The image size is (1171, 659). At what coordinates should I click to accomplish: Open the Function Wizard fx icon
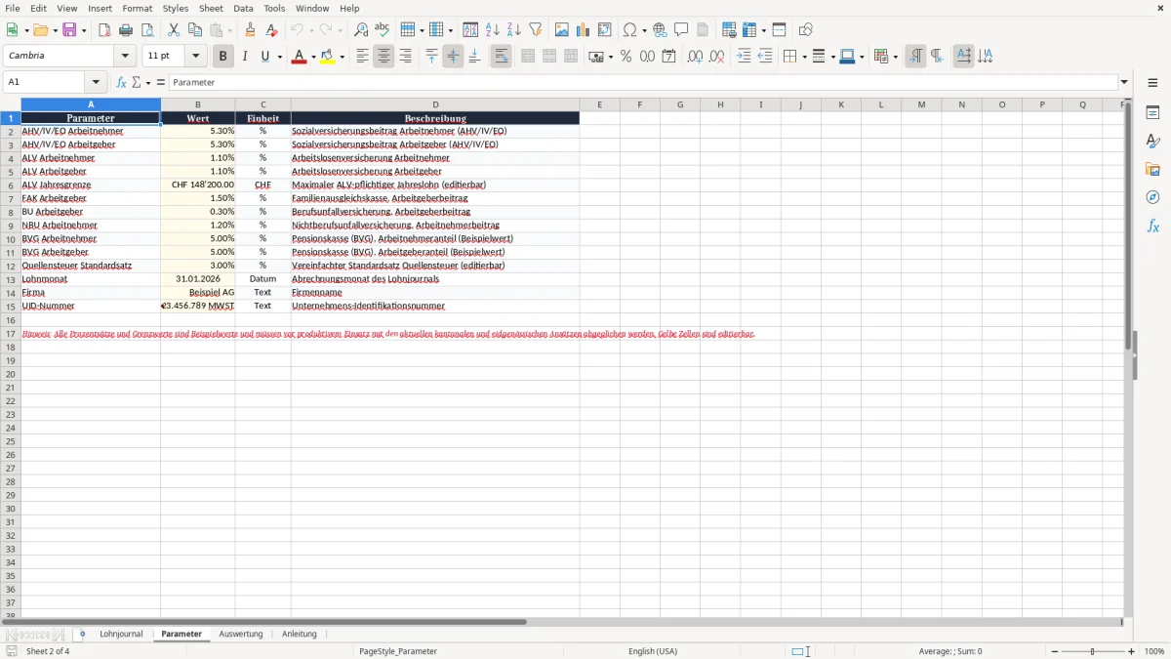point(122,82)
